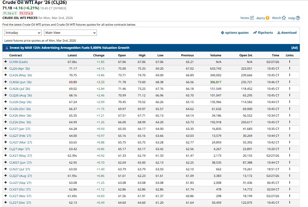Click the green 71.16 x 7 bid quote
The image size is (308, 207).
10,13
